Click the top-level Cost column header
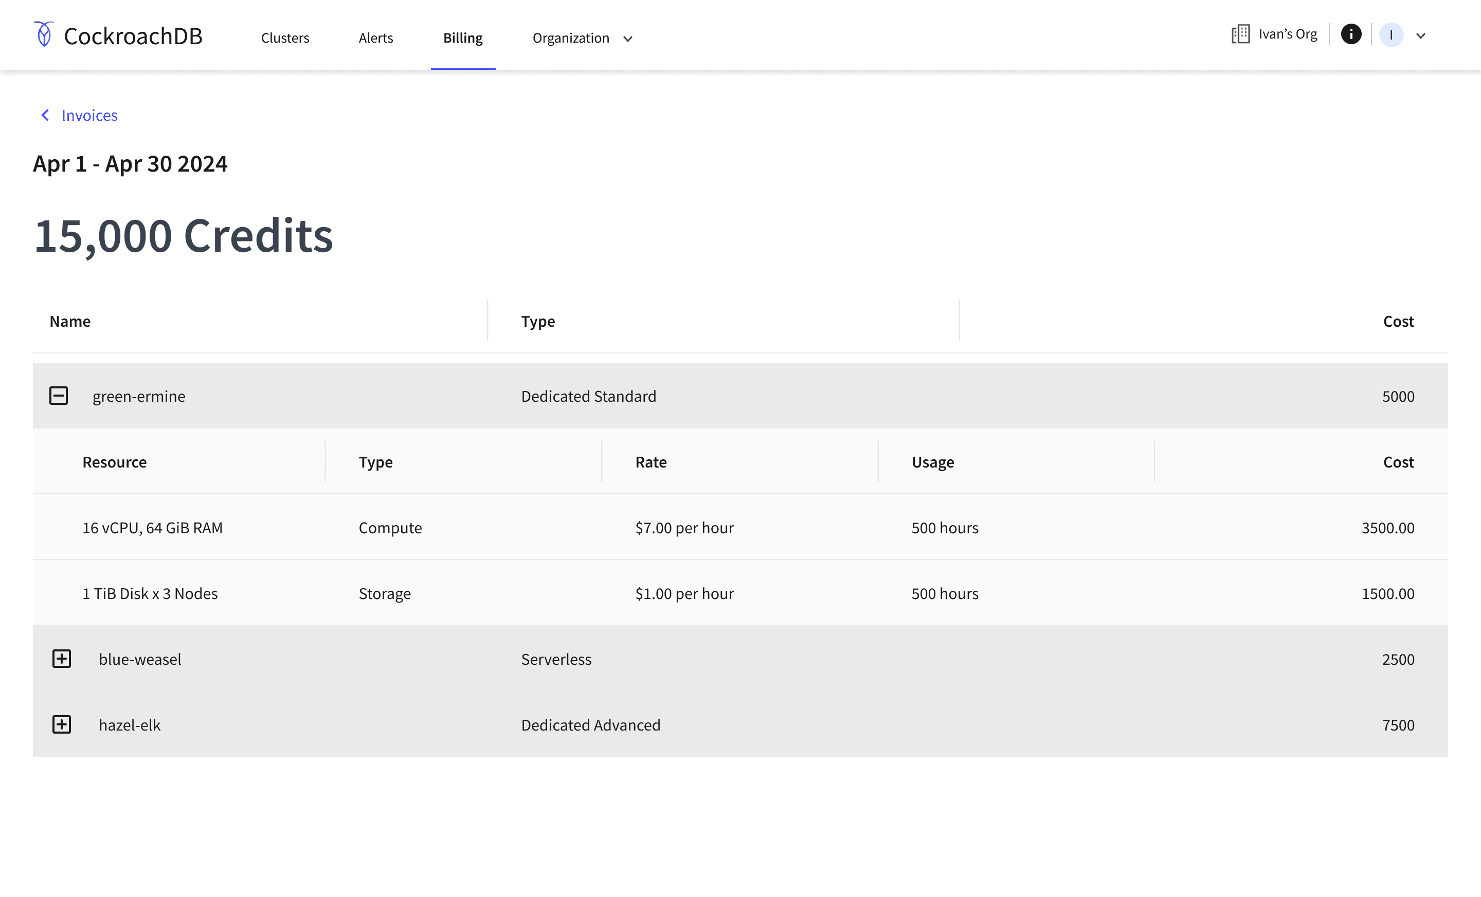Viewport: 1481px width, 897px height. tap(1398, 321)
